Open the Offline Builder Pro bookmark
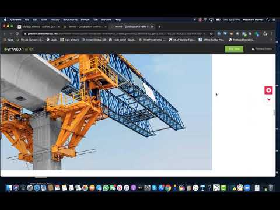This screenshot has width=280, height=210. click(x=211, y=40)
